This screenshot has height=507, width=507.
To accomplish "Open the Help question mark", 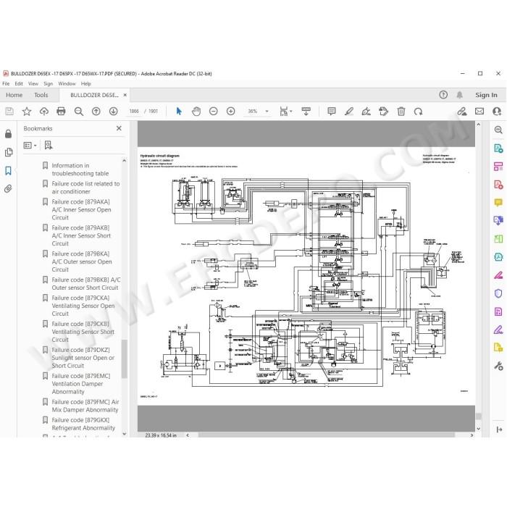I will coord(443,95).
